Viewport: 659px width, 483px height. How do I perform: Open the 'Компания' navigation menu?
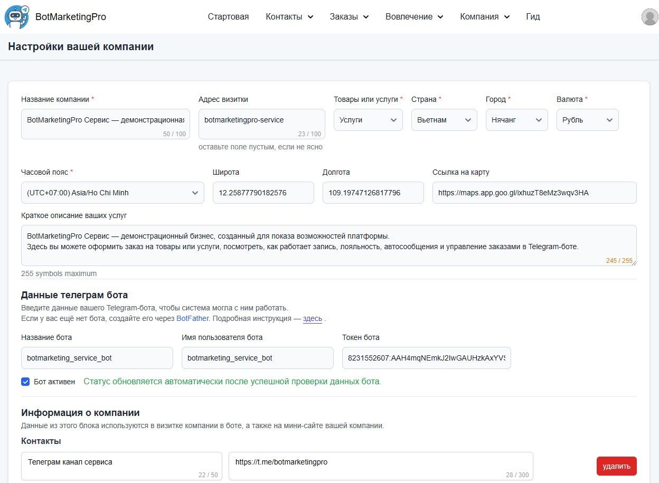(x=484, y=17)
